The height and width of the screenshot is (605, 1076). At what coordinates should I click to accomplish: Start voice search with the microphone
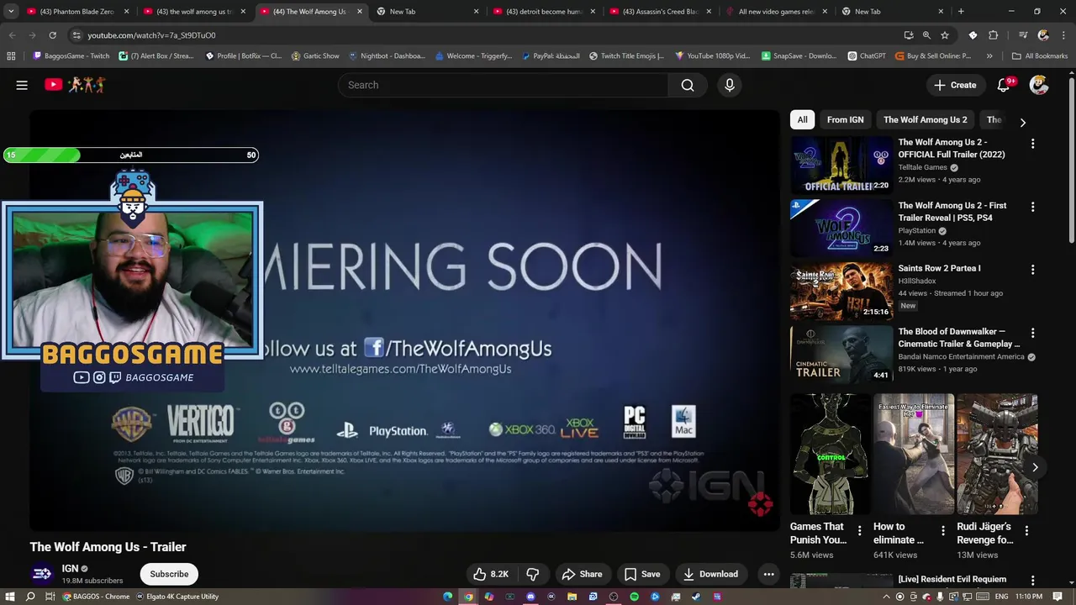730,85
